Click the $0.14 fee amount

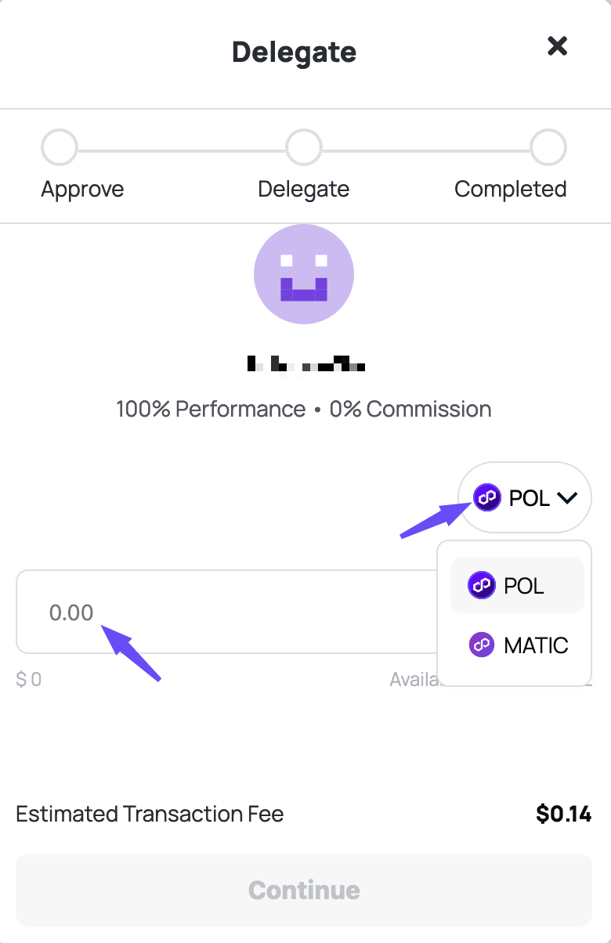click(x=564, y=814)
